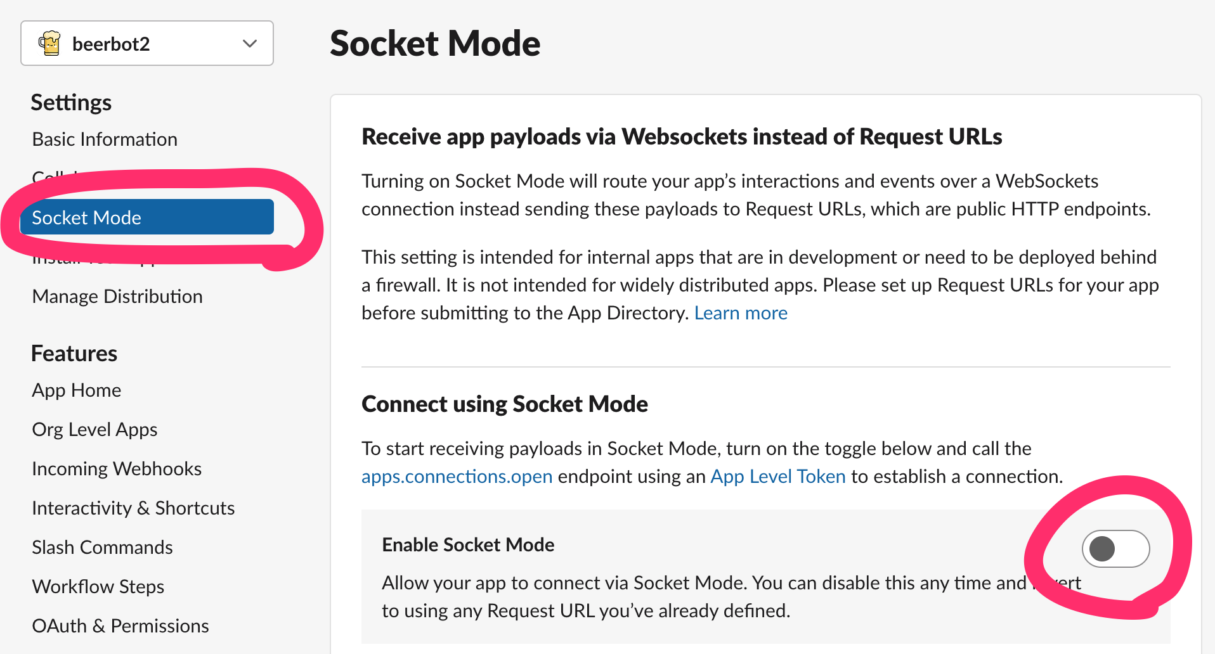The width and height of the screenshot is (1215, 654).
Task: Open the apps.connections.open endpoint link
Action: tap(457, 477)
